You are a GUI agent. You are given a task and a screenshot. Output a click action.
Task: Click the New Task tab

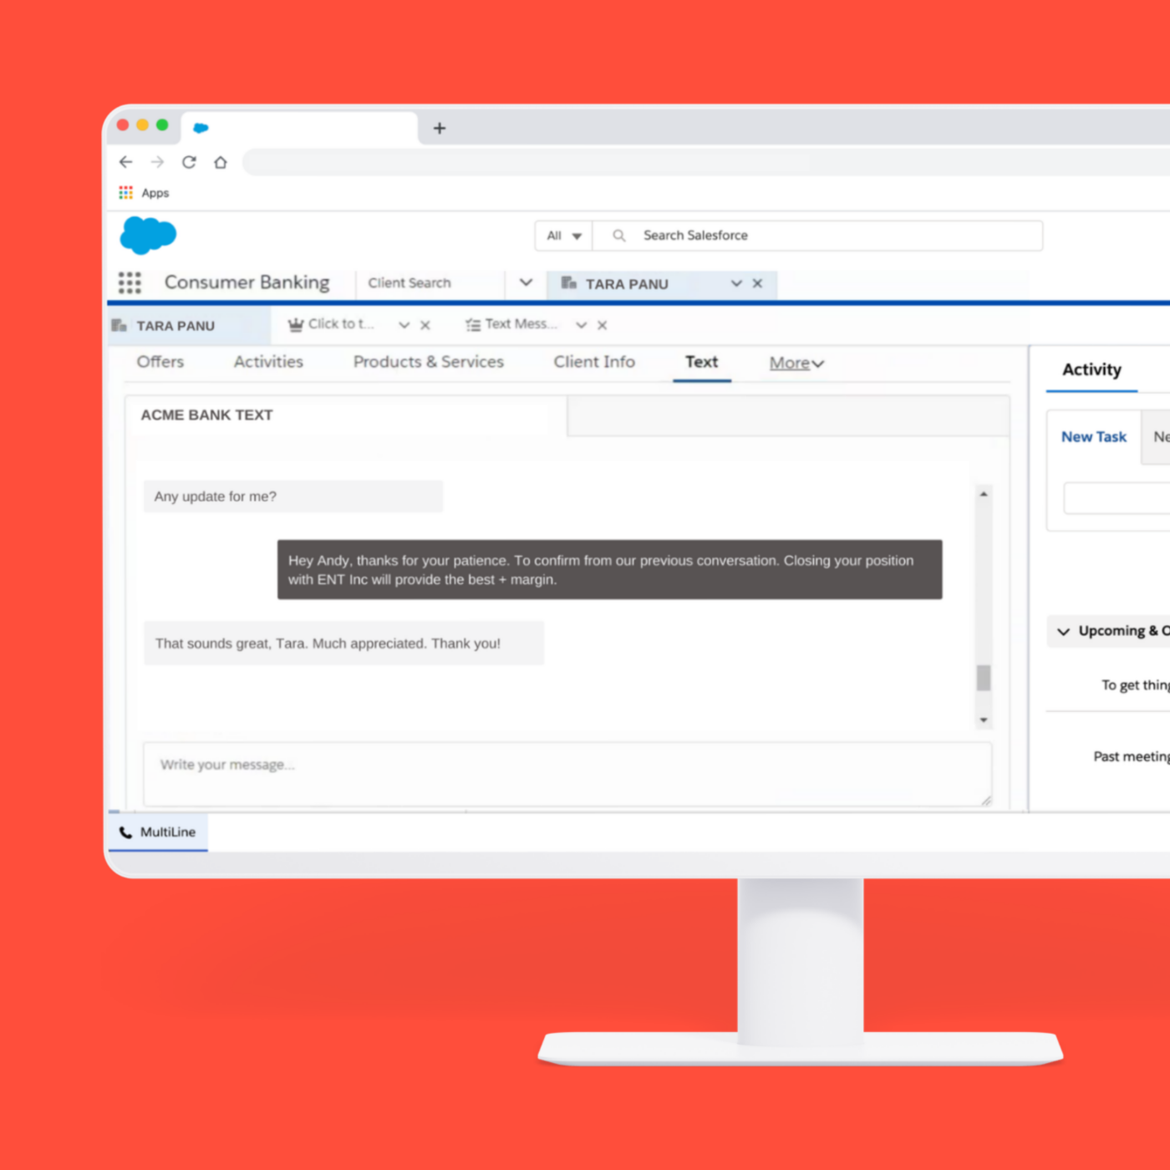pyautogui.click(x=1093, y=437)
